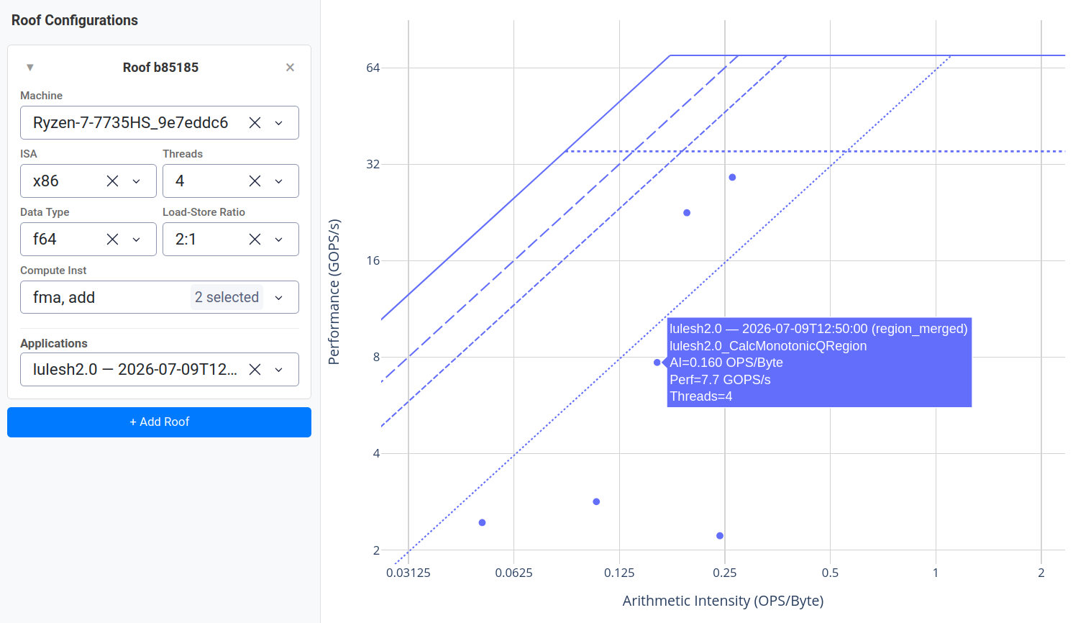Open the Machine dropdown chevron
This screenshot has width=1073, height=623.
pos(279,123)
